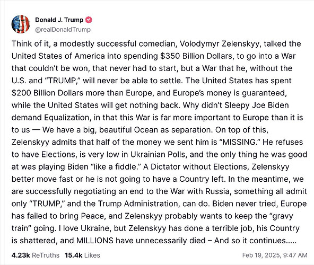View the 15.4k Likes list

click(x=82, y=255)
